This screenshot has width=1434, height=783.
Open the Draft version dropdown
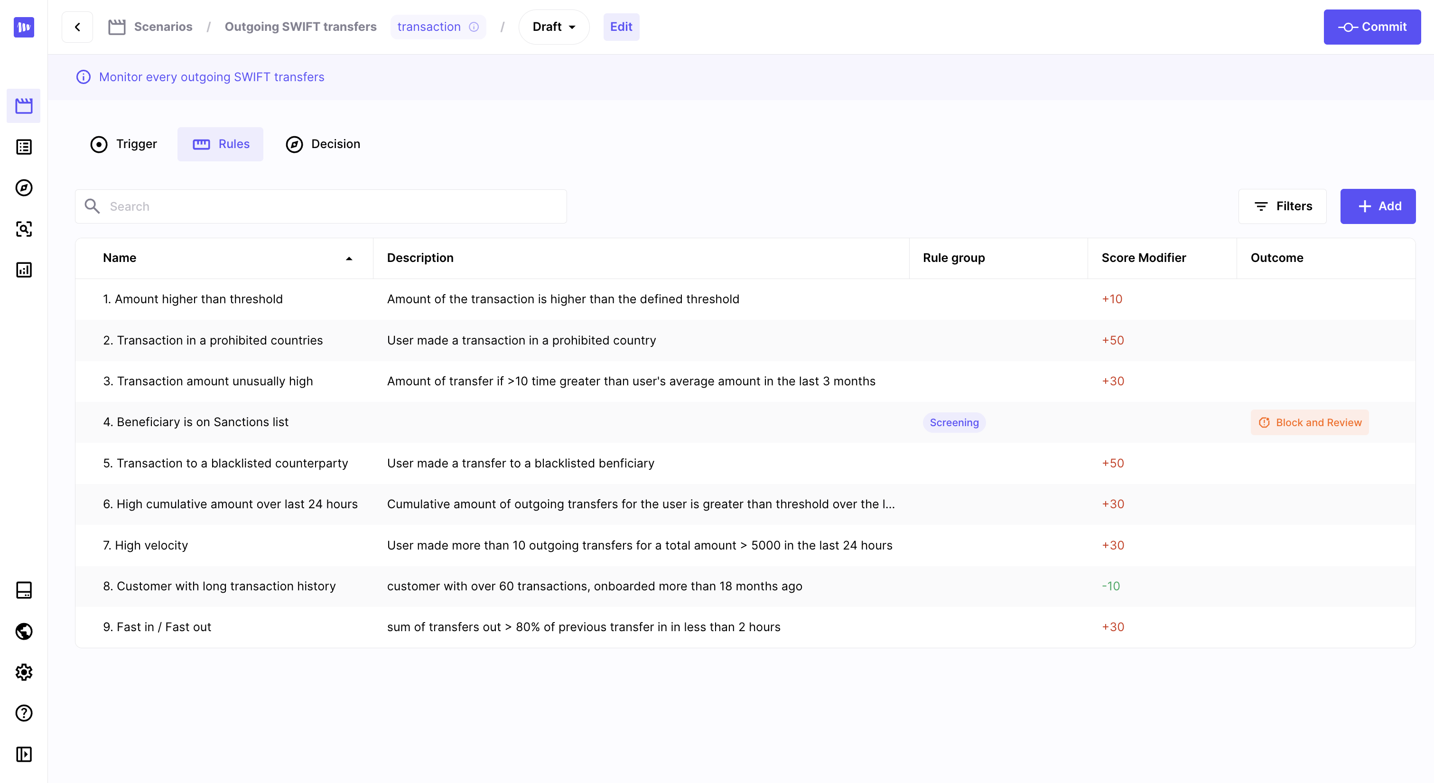553,27
